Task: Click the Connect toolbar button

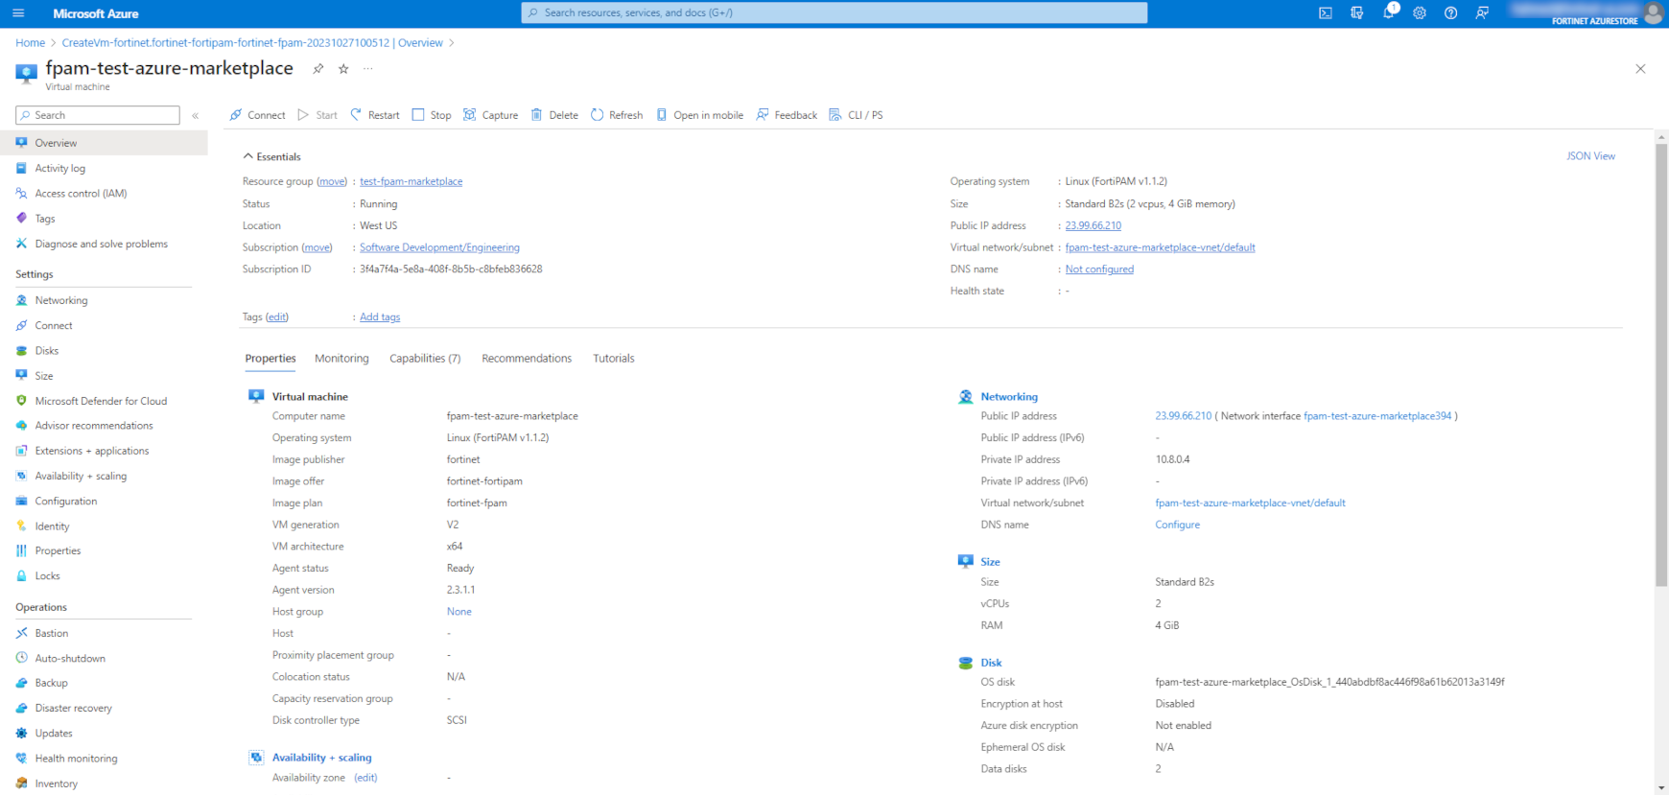Action: pyautogui.click(x=257, y=115)
